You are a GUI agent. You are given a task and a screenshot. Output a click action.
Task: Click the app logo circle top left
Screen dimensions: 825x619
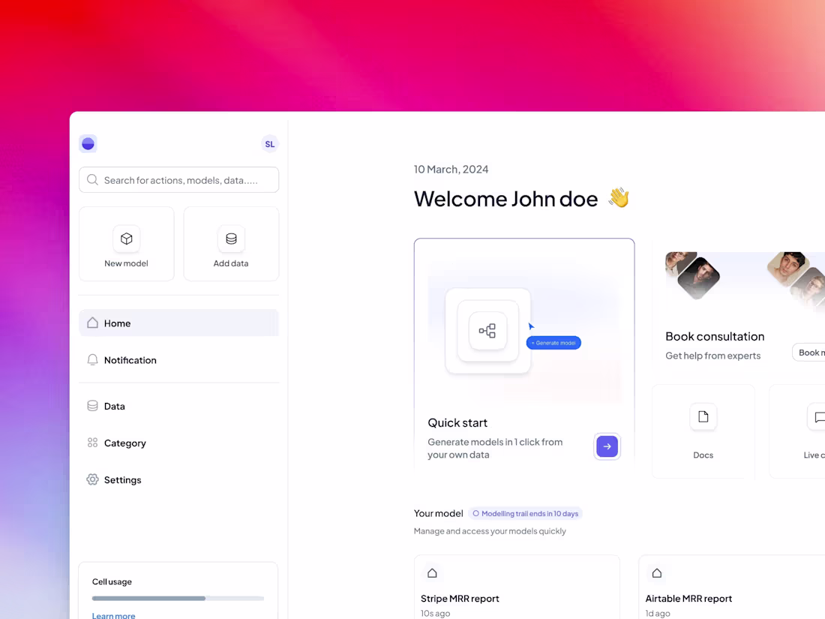pos(88,143)
